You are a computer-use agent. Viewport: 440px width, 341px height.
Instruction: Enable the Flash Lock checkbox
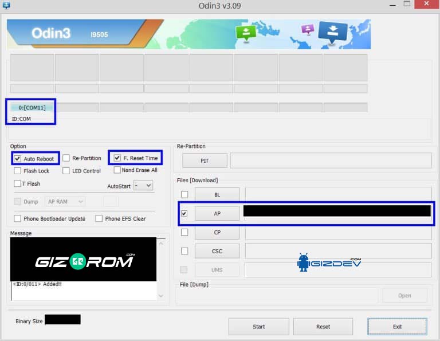tap(17, 171)
